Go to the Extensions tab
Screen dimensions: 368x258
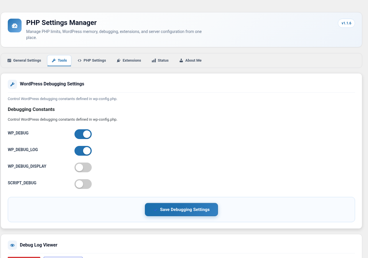coord(129,60)
